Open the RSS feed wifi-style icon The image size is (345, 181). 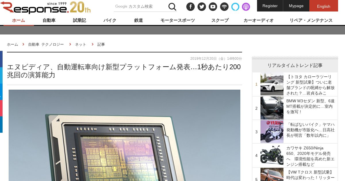tap(224, 7)
